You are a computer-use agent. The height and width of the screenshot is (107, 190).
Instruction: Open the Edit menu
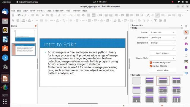[19, 11]
